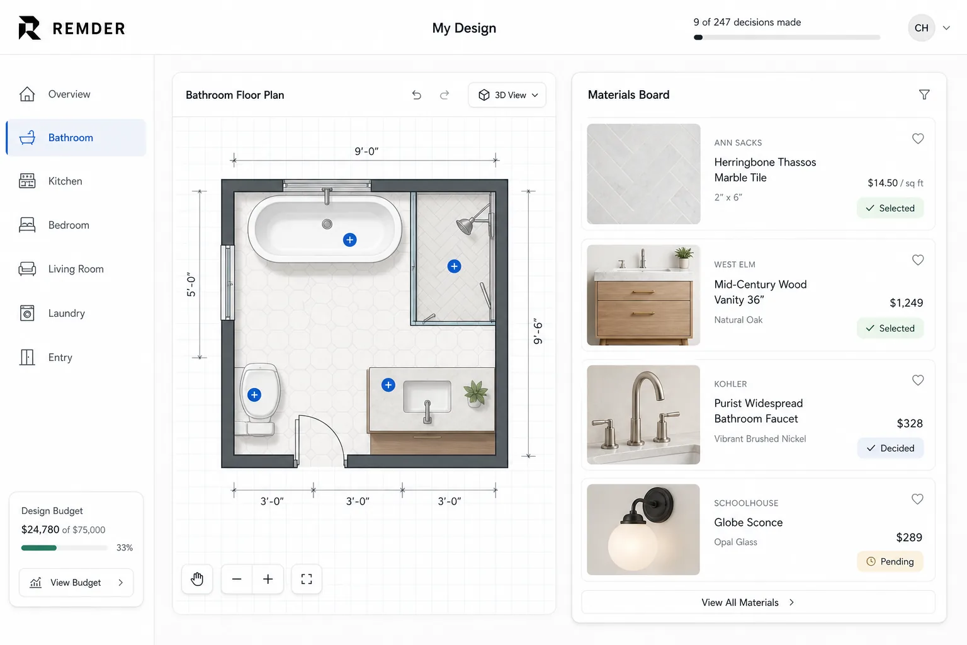Open the Bedroom section
Viewport: 967px width, 645px height.
coord(76,225)
